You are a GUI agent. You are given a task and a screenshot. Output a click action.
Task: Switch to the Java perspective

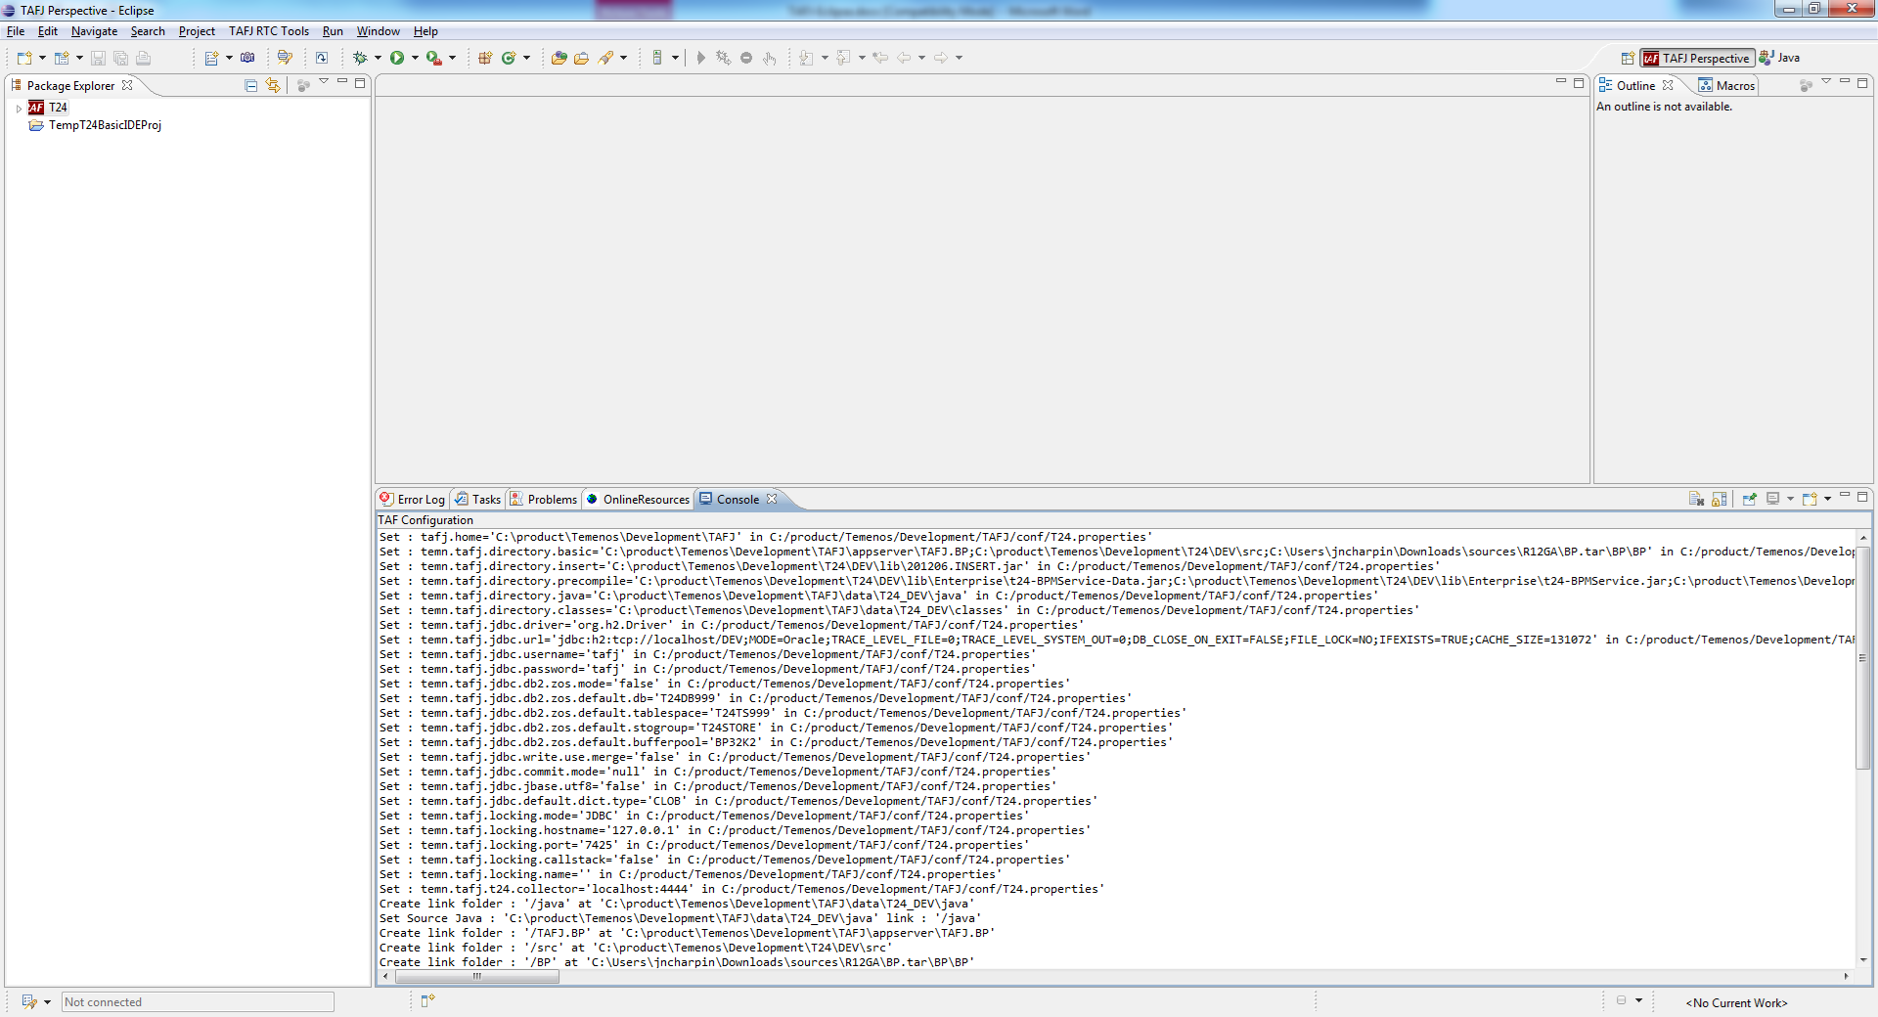pos(1780,58)
